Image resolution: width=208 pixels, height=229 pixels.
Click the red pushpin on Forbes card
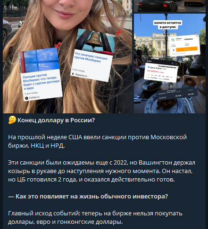point(58,45)
